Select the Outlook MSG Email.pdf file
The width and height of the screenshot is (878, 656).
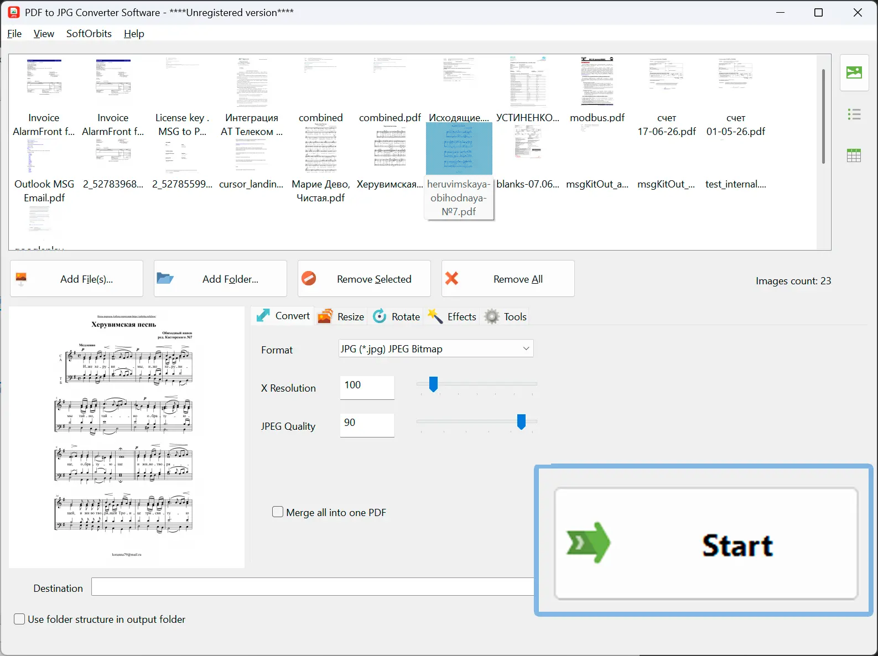[x=44, y=170]
